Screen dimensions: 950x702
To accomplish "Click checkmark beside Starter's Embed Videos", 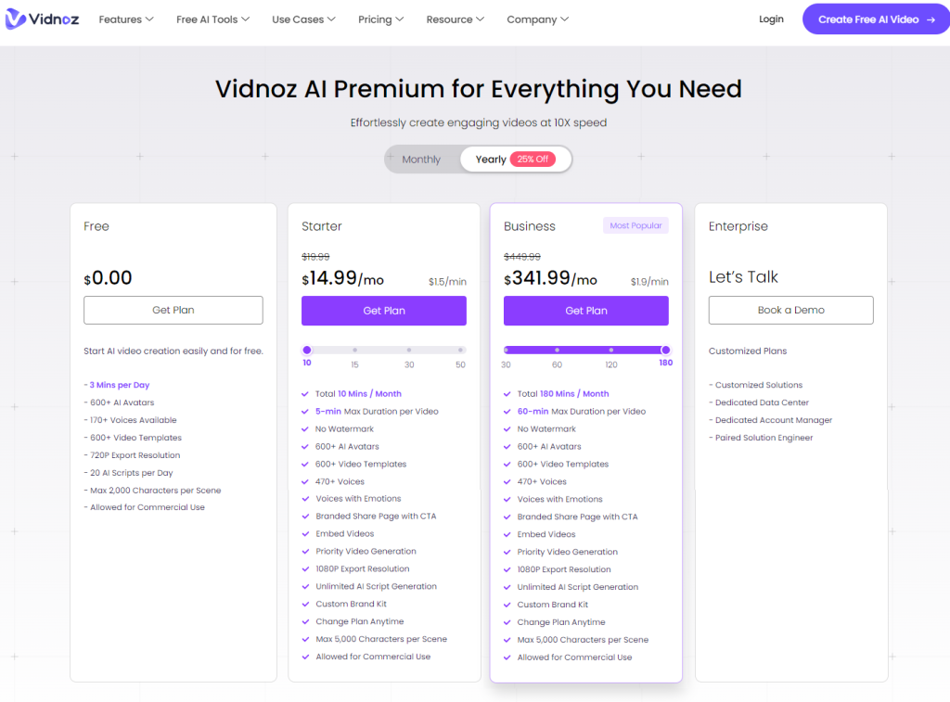I will pos(306,534).
